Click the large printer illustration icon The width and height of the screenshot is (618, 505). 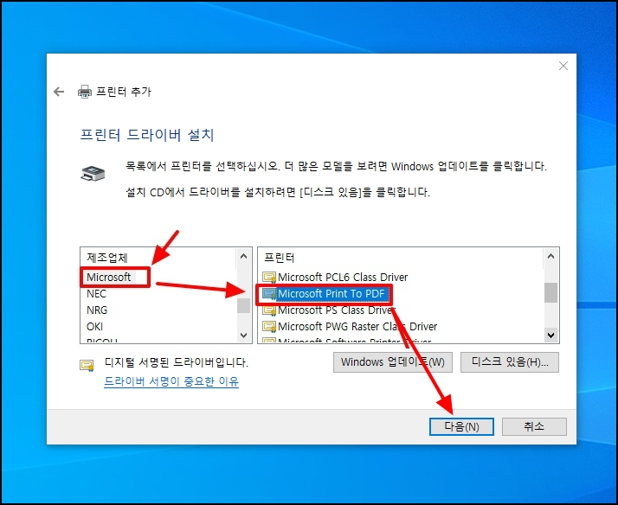(93, 173)
